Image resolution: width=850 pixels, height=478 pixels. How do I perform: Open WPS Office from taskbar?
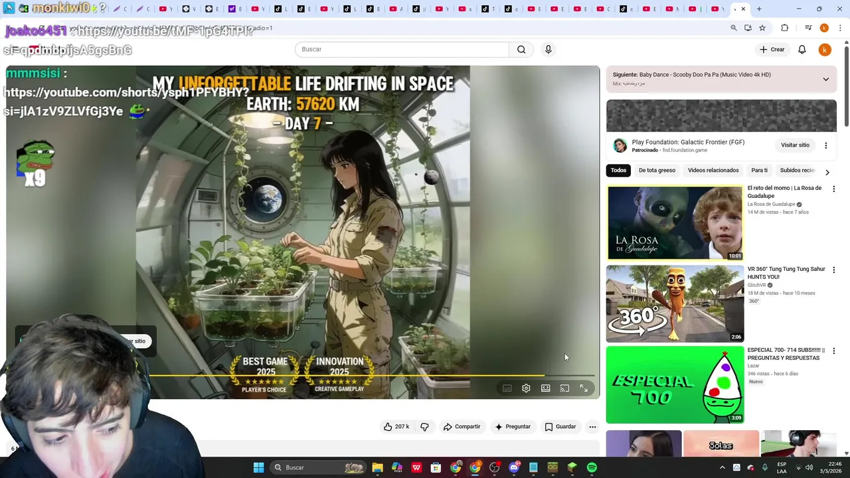coord(416,468)
